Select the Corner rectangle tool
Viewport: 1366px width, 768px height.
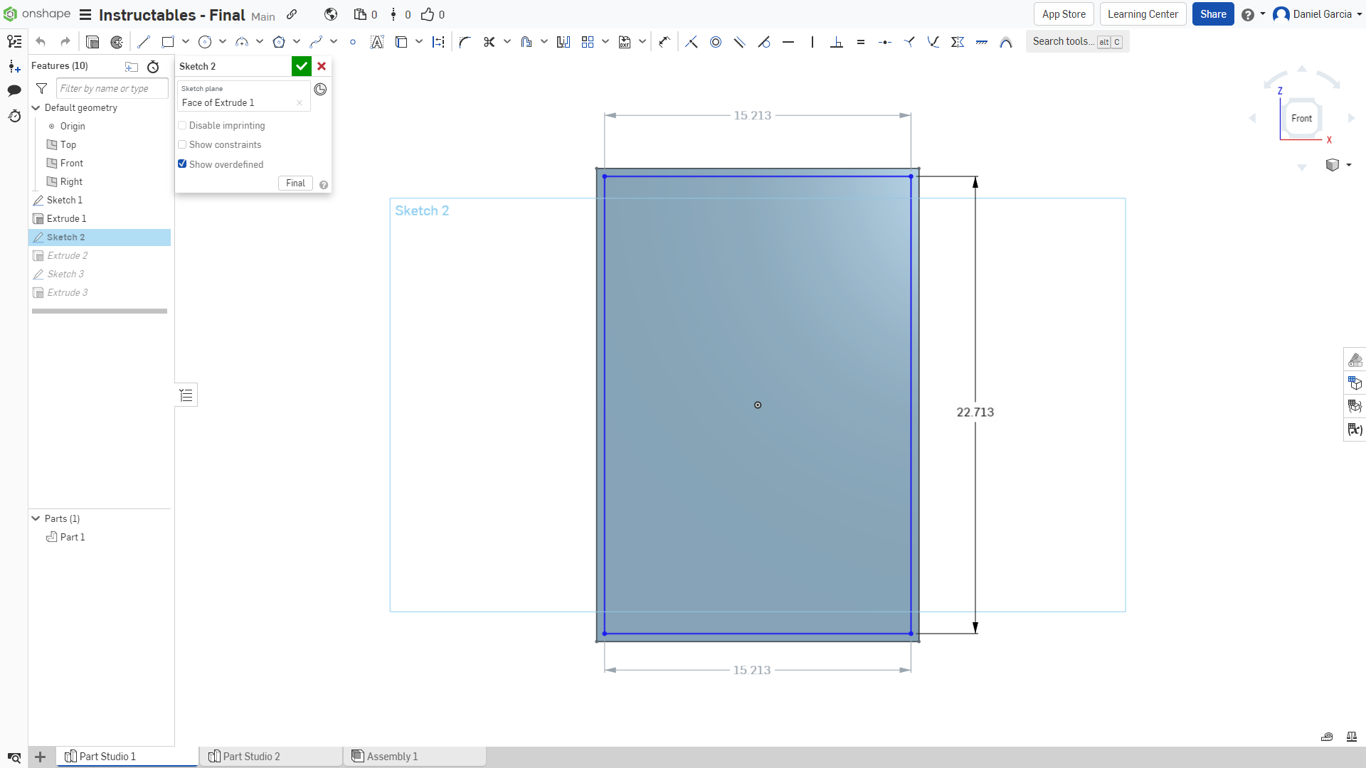(168, 41)
